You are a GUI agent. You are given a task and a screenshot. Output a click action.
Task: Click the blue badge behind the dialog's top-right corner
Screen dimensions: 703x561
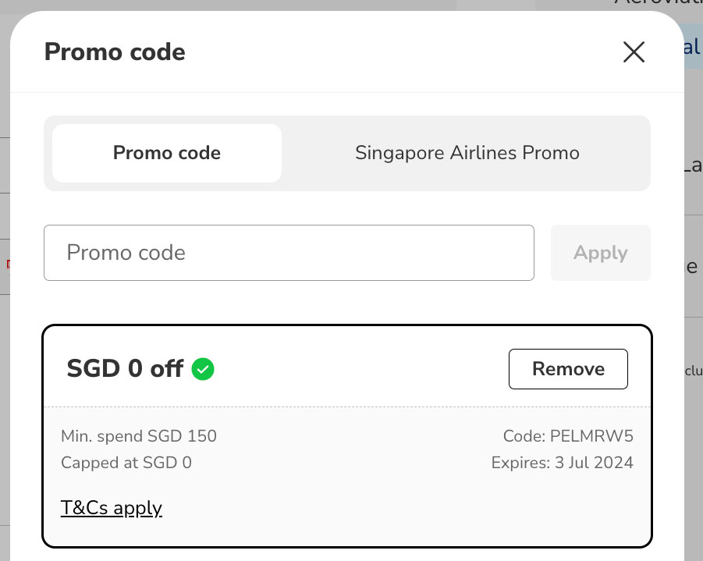692,47
